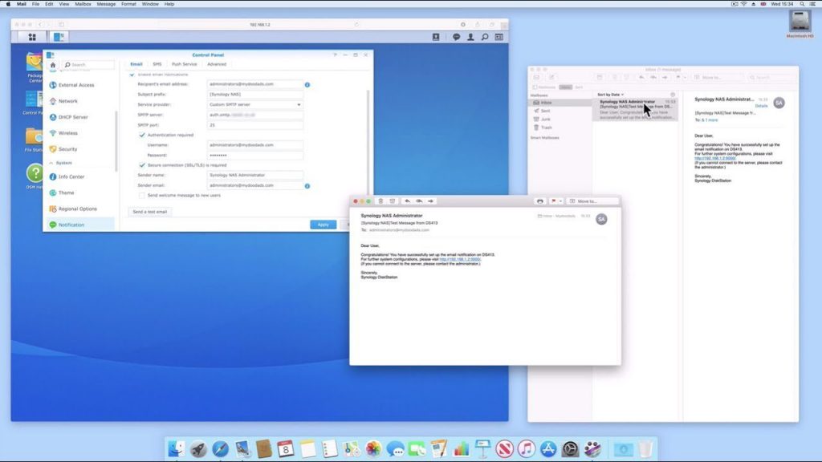Open the server link in message window
The width and height of the screenshot is (822, 462).
pyautogui.click(x=460, y=259)
